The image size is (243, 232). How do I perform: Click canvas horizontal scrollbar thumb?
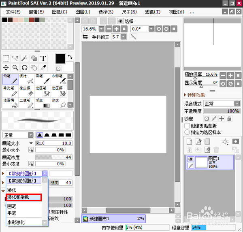[x=128, y=210]
